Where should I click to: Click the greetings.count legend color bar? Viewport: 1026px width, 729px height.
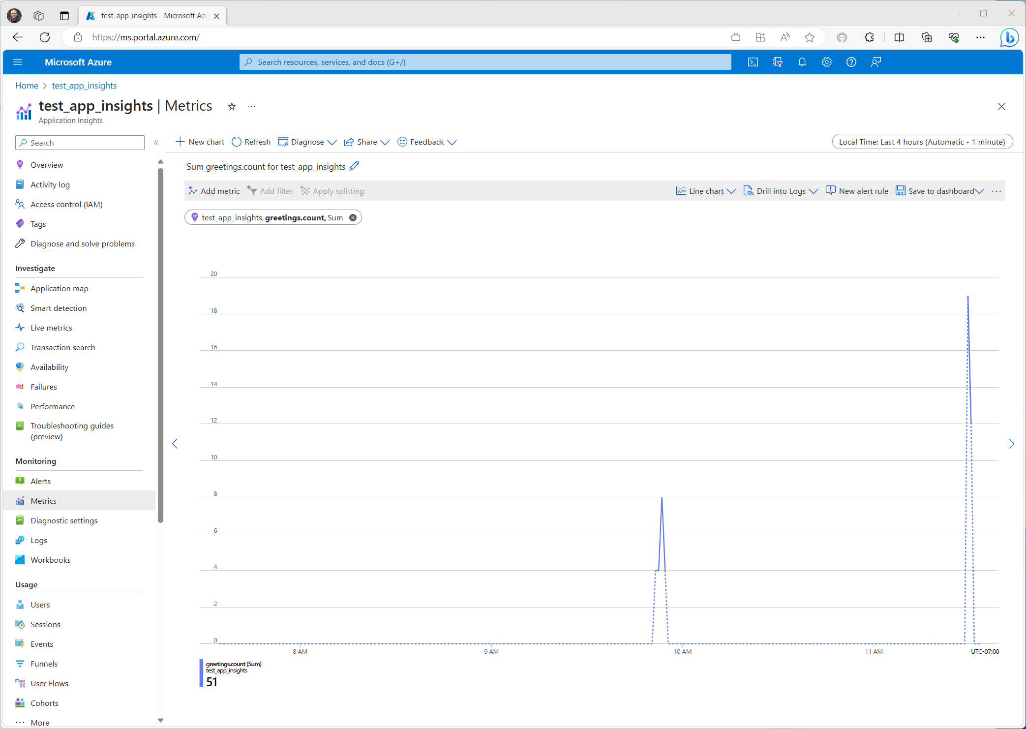(x=201, y=673)
